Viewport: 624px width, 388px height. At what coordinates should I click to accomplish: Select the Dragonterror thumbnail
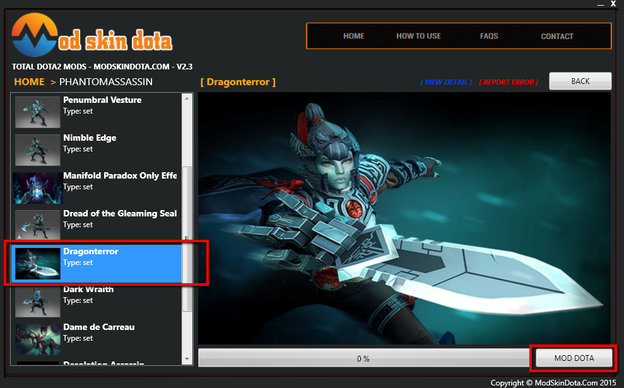pyautogui.click(x=38, y=264)
